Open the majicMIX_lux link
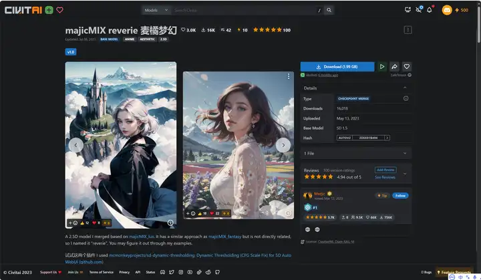 [142, 237]
